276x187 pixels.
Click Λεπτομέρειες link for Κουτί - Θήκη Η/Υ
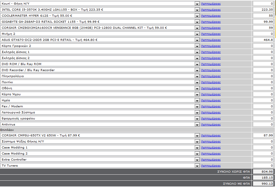[211, 4]
